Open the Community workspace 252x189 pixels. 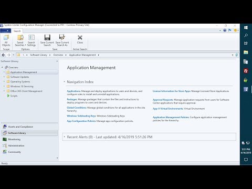[29, 152]
